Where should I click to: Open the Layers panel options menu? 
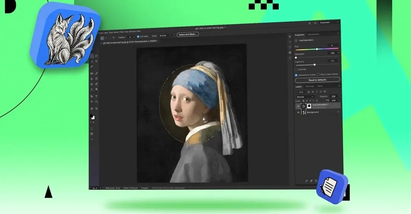coord(339,86)
